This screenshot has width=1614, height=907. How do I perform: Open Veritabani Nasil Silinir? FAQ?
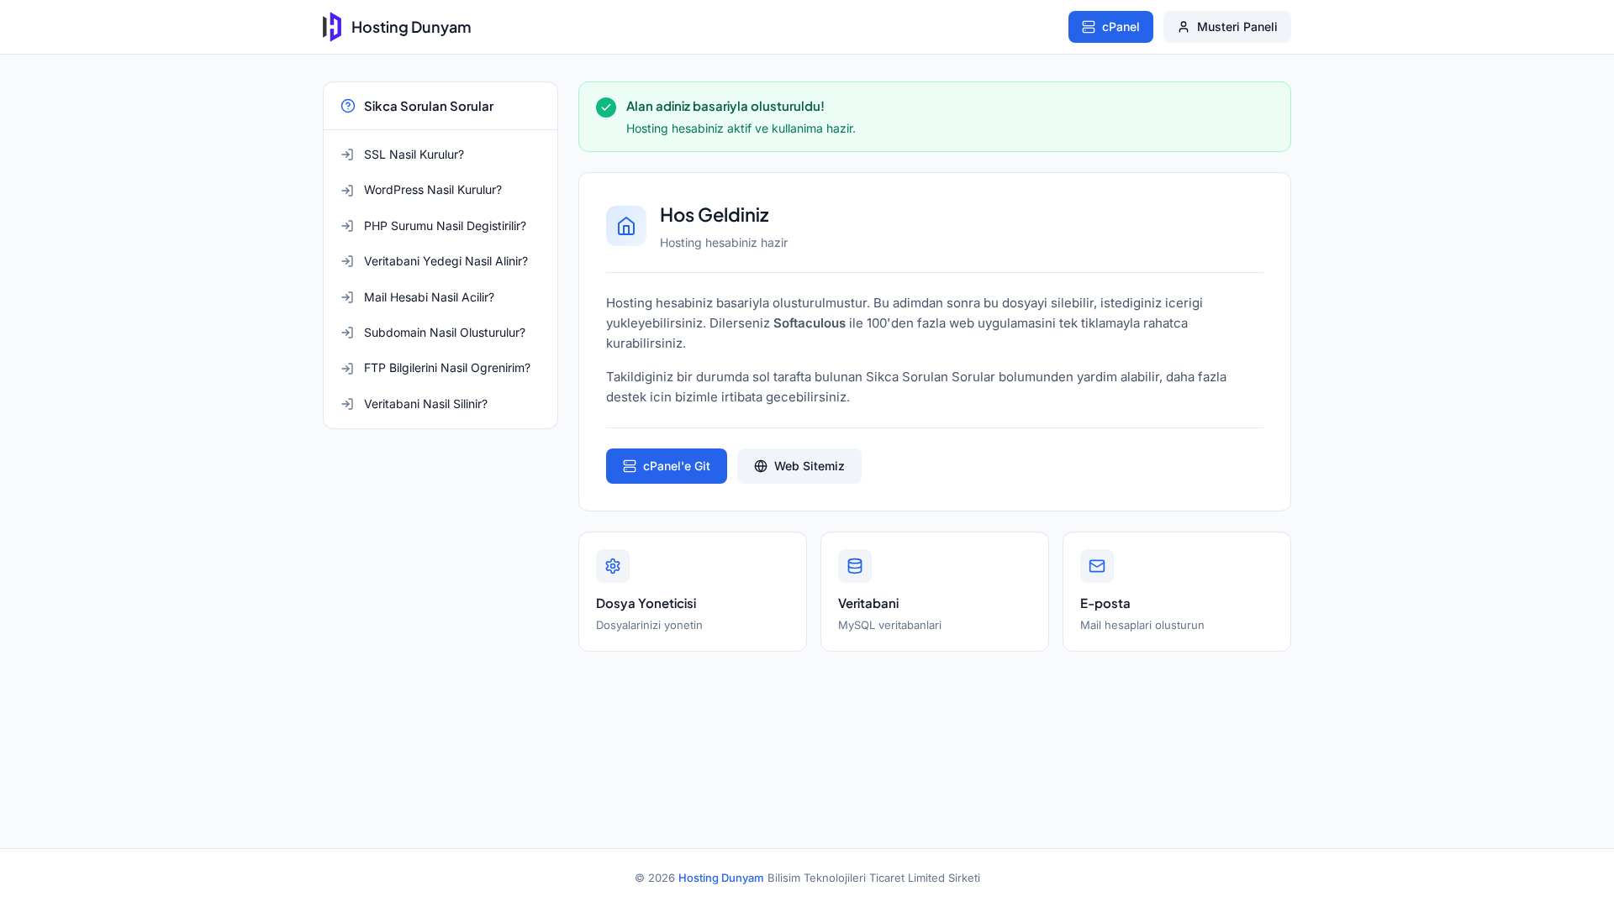click(440, 404)
